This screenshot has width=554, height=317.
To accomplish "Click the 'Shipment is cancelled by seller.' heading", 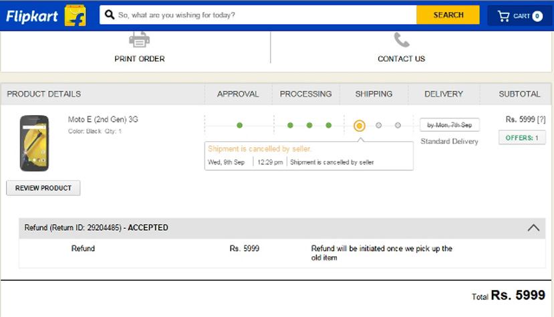I will click(260, 148).
